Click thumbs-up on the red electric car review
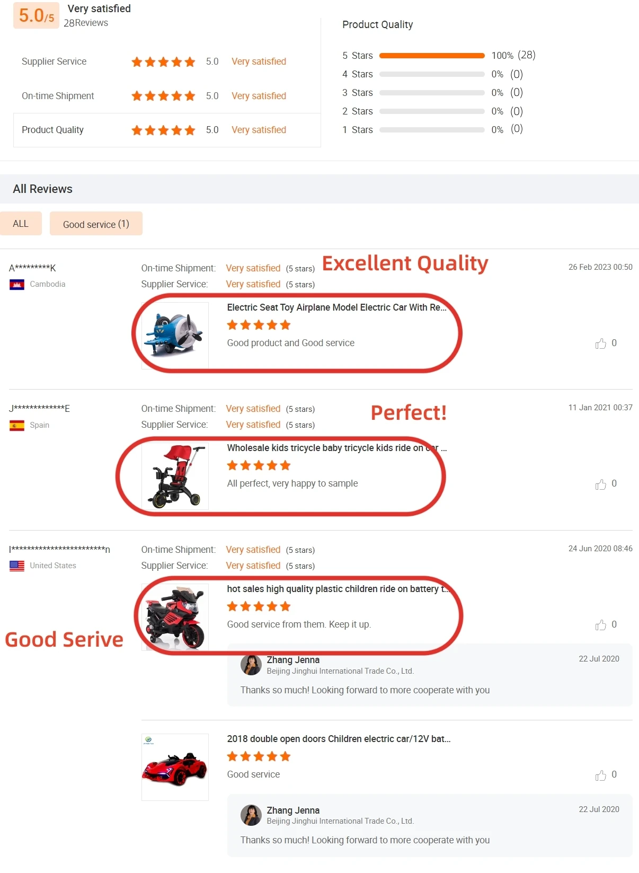 click(600, 775)
